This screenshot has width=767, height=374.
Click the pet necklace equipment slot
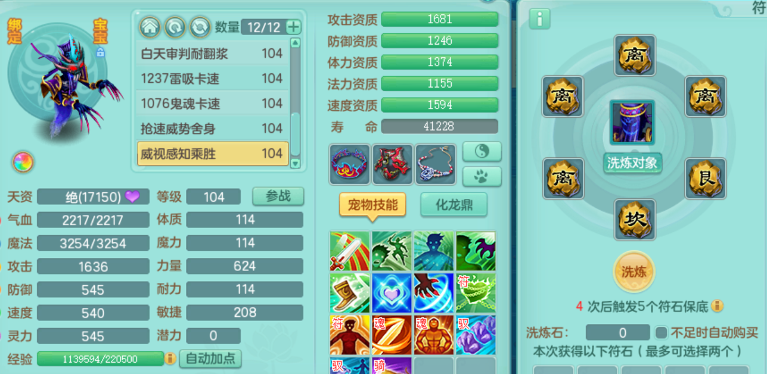point(436,164)
